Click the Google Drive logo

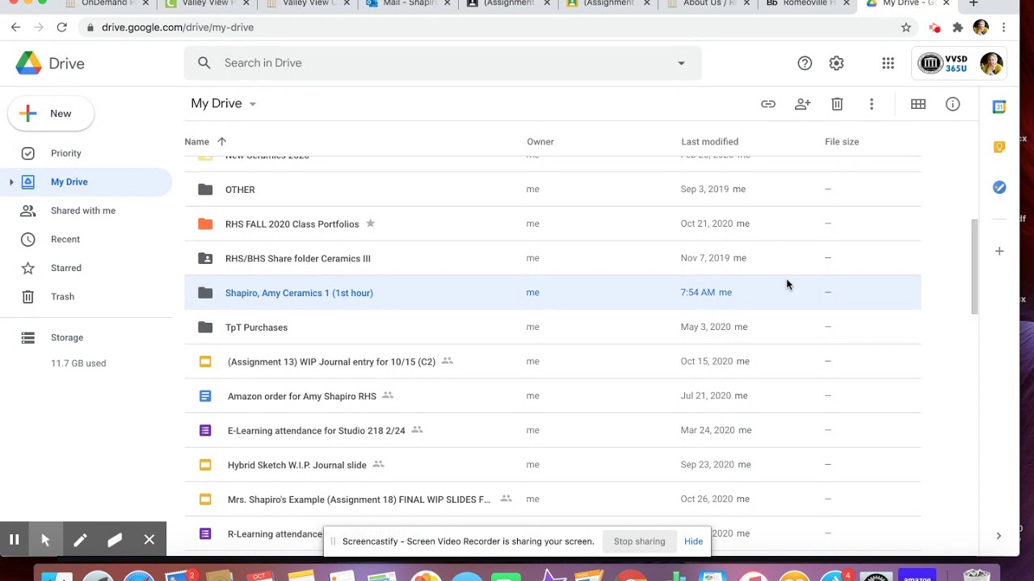click(28, 63)
